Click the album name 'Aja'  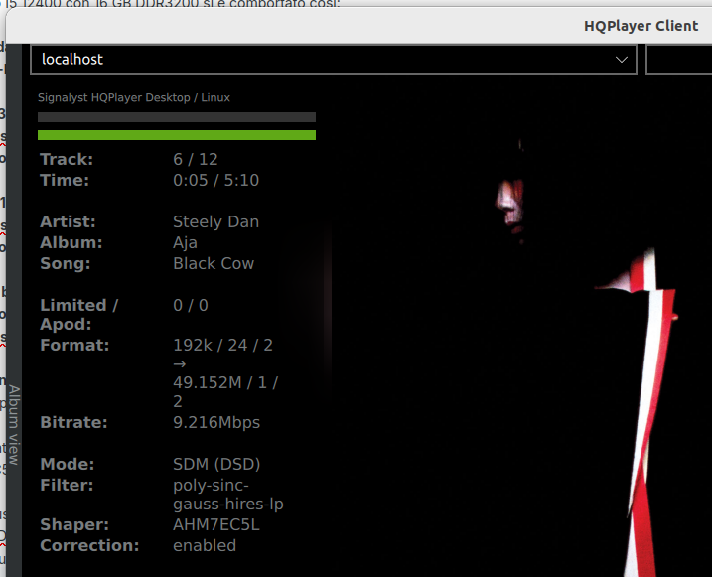click(185, 243)
